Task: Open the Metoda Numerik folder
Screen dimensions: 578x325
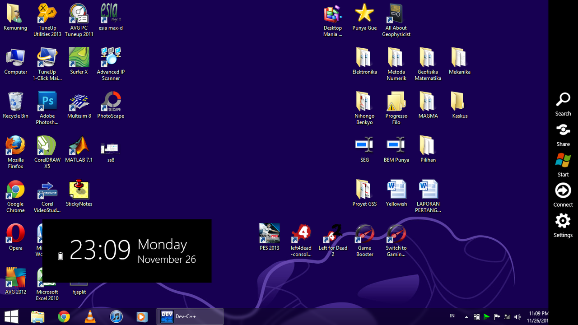Action: pos(396,64)
